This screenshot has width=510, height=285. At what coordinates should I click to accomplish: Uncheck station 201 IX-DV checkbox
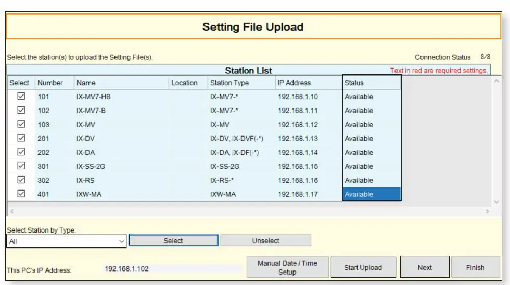pyautogui.click(x=21, y=138)
